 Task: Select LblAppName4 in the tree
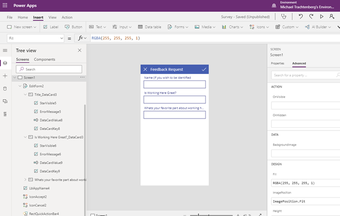39,188
